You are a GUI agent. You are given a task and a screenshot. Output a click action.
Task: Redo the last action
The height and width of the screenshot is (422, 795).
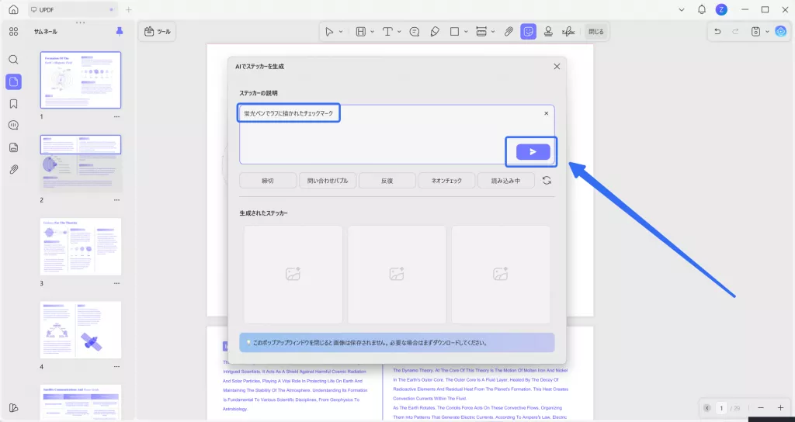[735, 31]
